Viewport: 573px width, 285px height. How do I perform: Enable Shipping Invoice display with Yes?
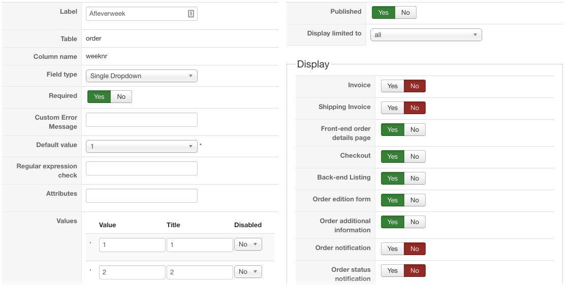coord(393,108)
